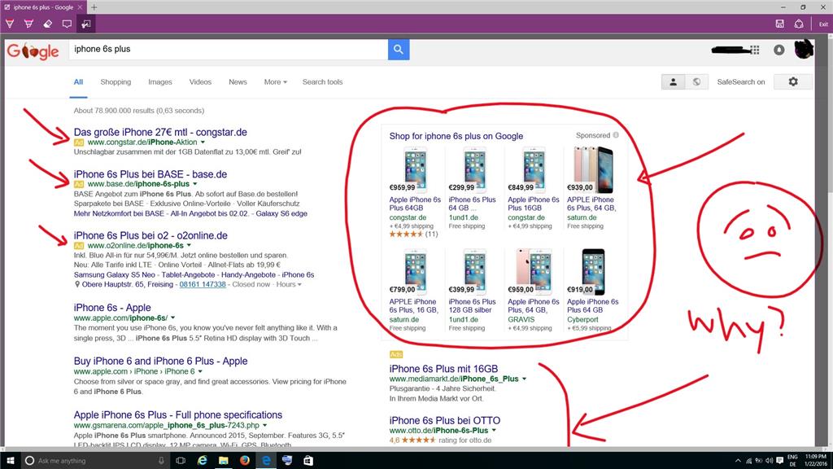Image resolution: width=833 pixels, height=469 pixels.
Task: Expand the Hours dropdown for o2 store
Action: [289, 284]
